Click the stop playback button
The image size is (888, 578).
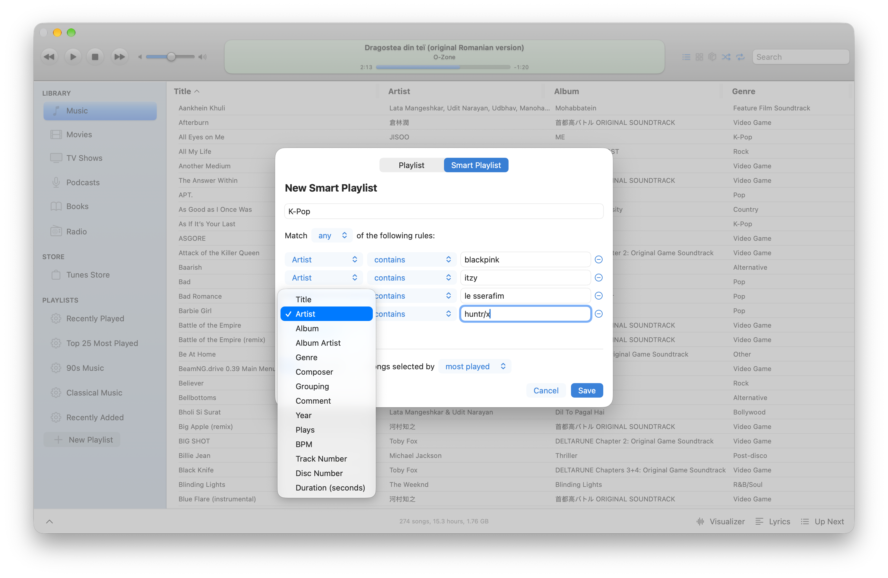(x=95, y=57)
